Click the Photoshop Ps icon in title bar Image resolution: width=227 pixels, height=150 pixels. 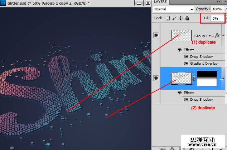pos(3,3)
